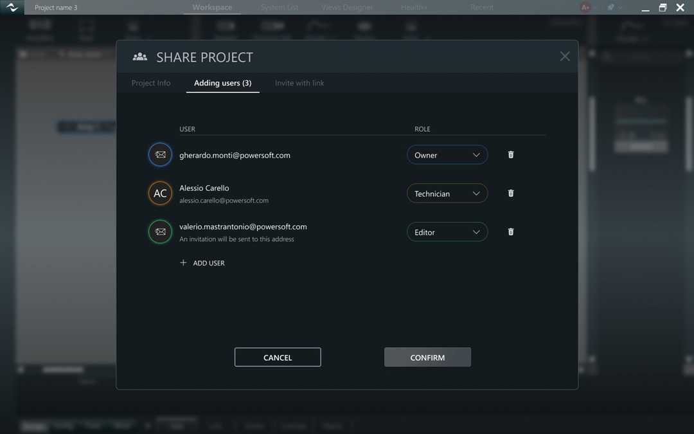Click the A+ user icon in the title bar
Viewport: 694px width, 434px height.
(585, 7)
